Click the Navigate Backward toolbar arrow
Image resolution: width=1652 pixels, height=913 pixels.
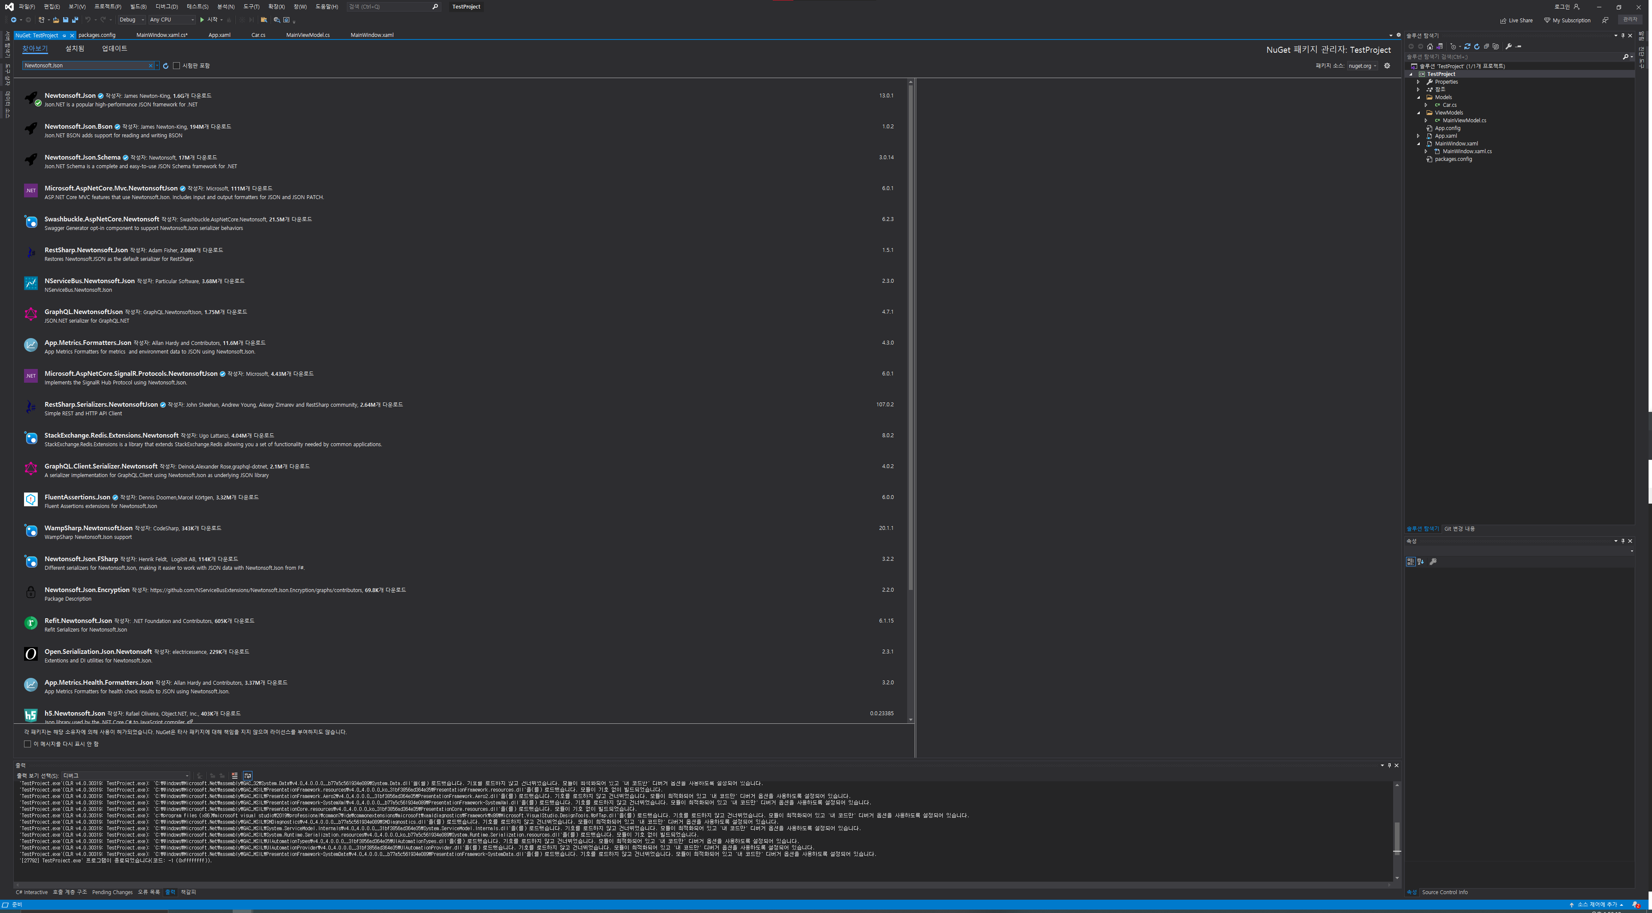coord(13,20)
